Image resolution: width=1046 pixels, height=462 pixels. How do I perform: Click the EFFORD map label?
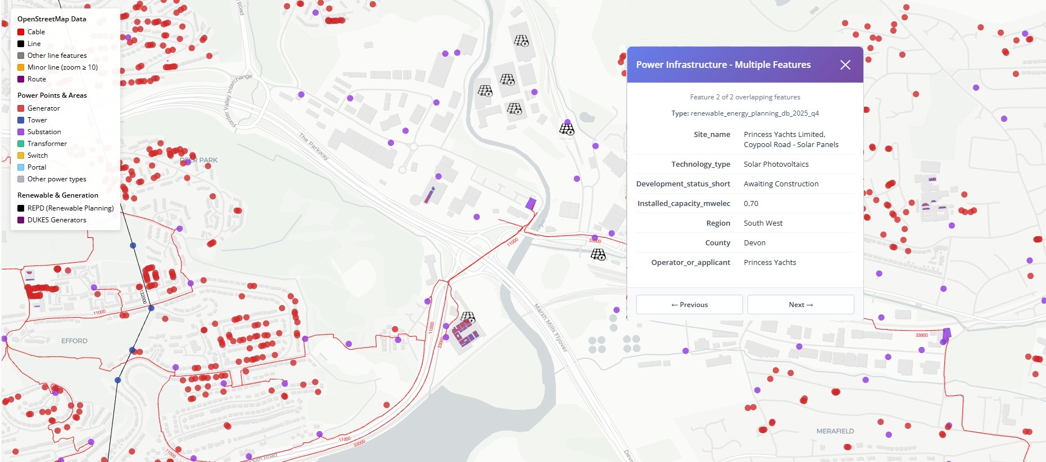[x=74, y=341]
